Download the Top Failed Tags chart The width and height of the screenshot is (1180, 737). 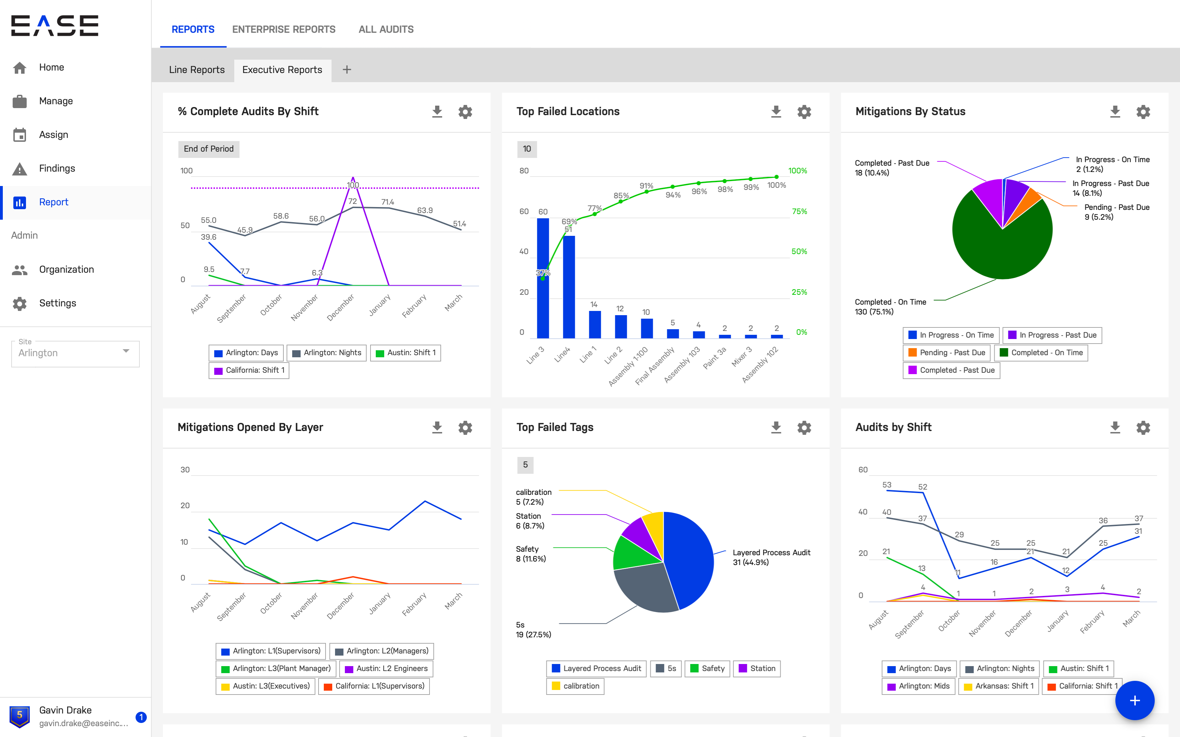tap(776, 427)
